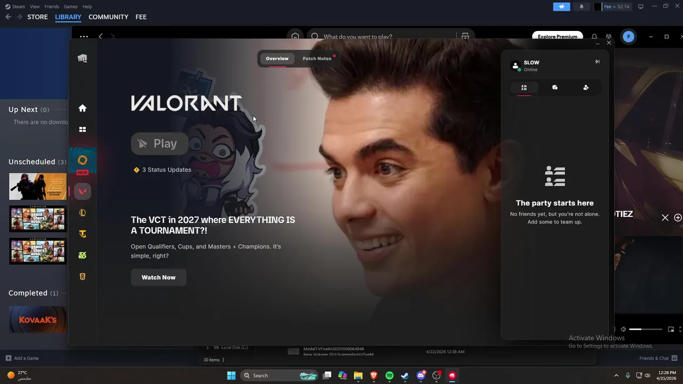Open Steam STORE section
Screen dimensions: 683x384
pos(37,17)
